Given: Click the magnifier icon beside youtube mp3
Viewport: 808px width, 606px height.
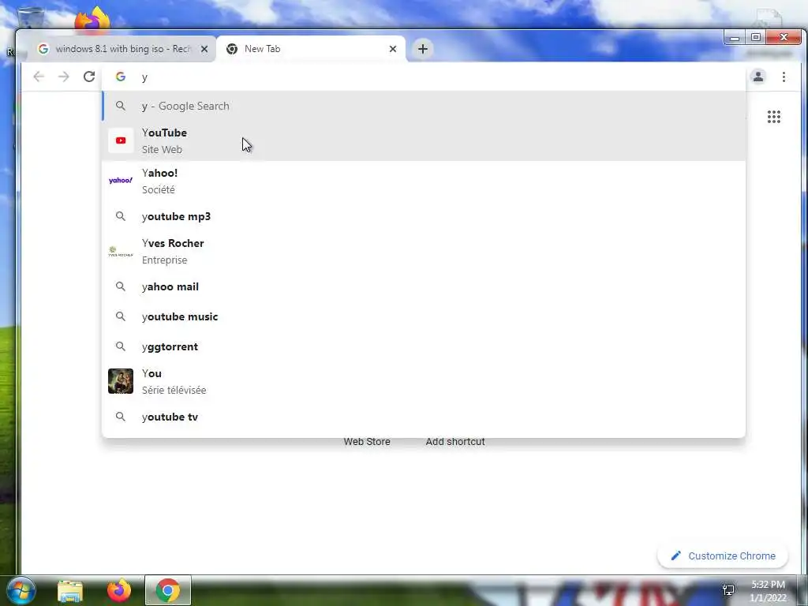Looking at the screenshot, I should click(x=121, y=216).
